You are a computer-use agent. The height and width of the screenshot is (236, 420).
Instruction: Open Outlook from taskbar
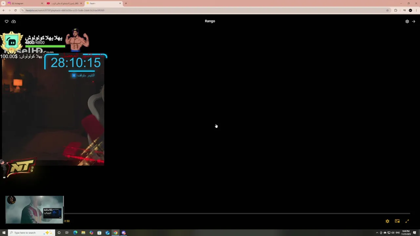pos(107,233)
